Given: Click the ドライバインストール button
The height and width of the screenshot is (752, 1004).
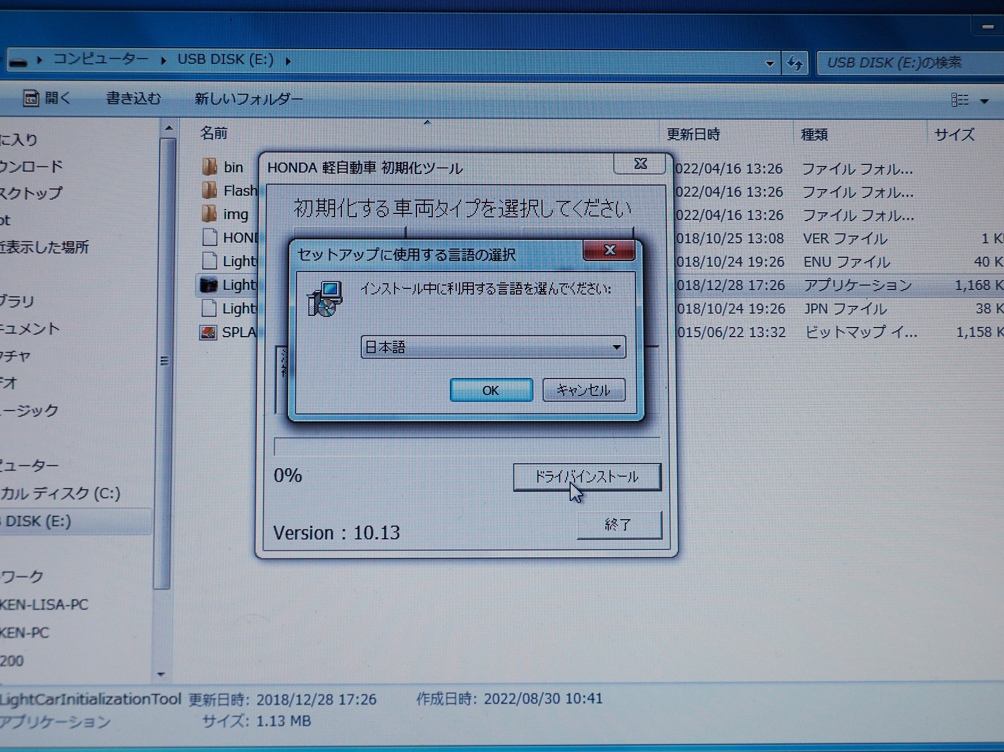Looking at the screenshot, I should pos(587,477).
